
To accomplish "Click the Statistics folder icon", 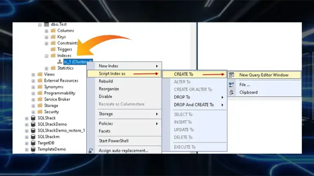I will [x=53, y=68].
